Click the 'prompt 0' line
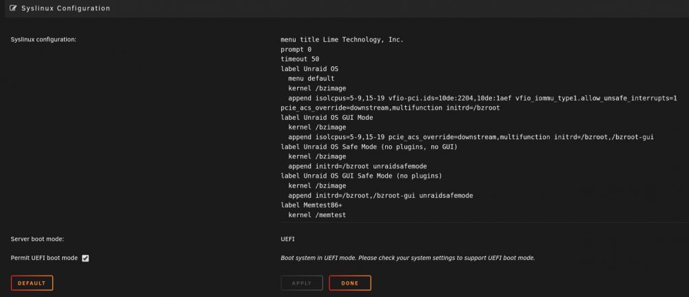The height and width of the screenshot is (297, 689). pos(296,49)
